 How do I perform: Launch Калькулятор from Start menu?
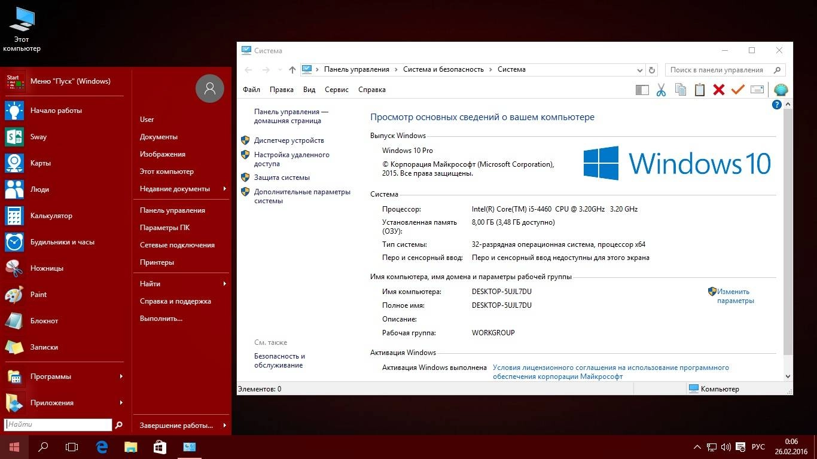point(66,216)
